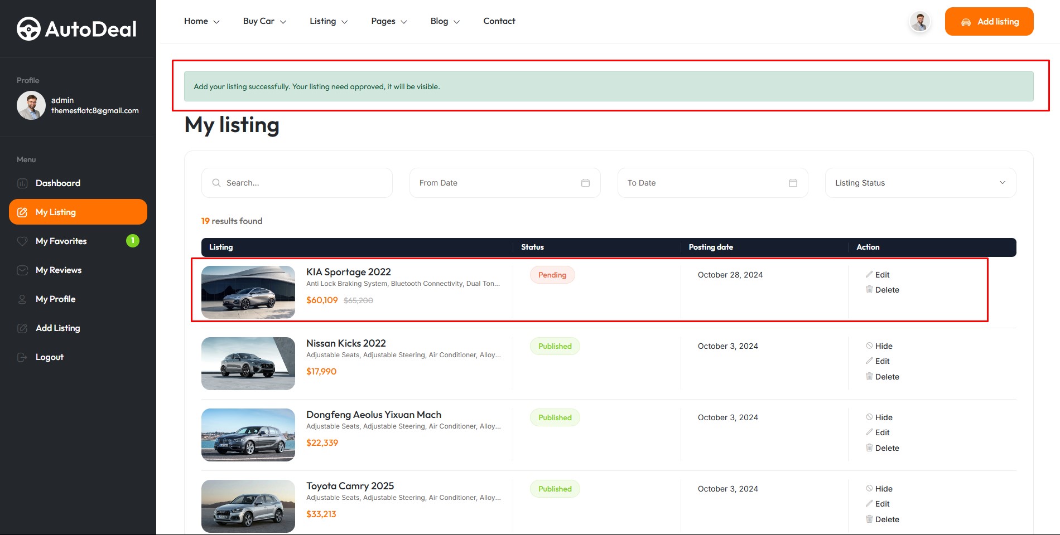The image size is (1060, 535).
Task: Click trash icon for Dongfeng Aeolus Yixuan Mach
Action: click(869, 448)
